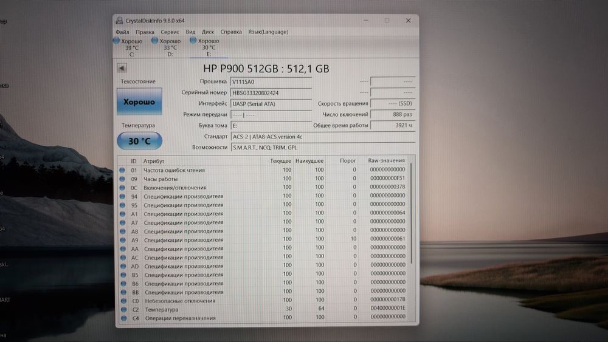608x342 pixels.
Task: Click the CrystalDiskInfo title bar app icon
Action: tap(119, 21)
